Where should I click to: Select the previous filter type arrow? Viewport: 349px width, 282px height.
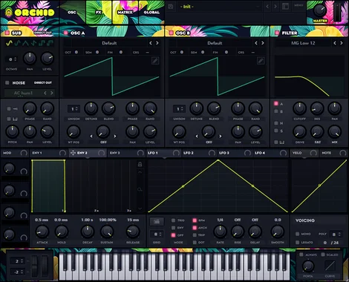(335, 43)
